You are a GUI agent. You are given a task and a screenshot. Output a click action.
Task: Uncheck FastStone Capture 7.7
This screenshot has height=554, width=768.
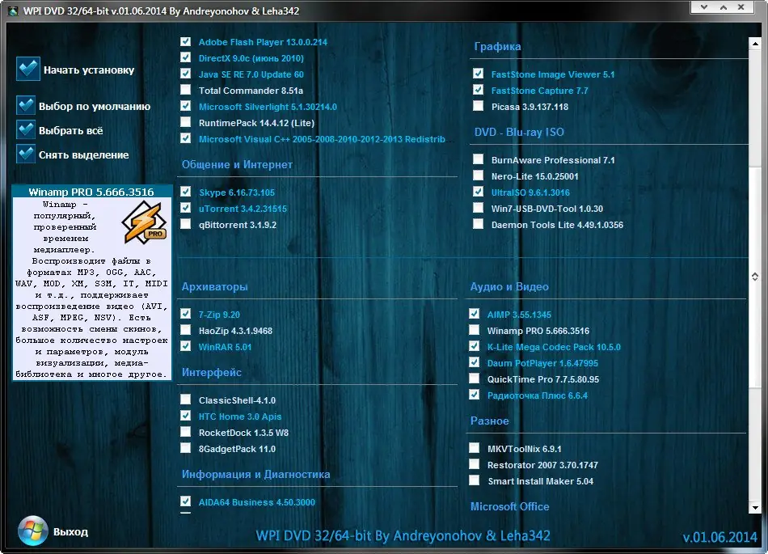click(x=479, y=90)
